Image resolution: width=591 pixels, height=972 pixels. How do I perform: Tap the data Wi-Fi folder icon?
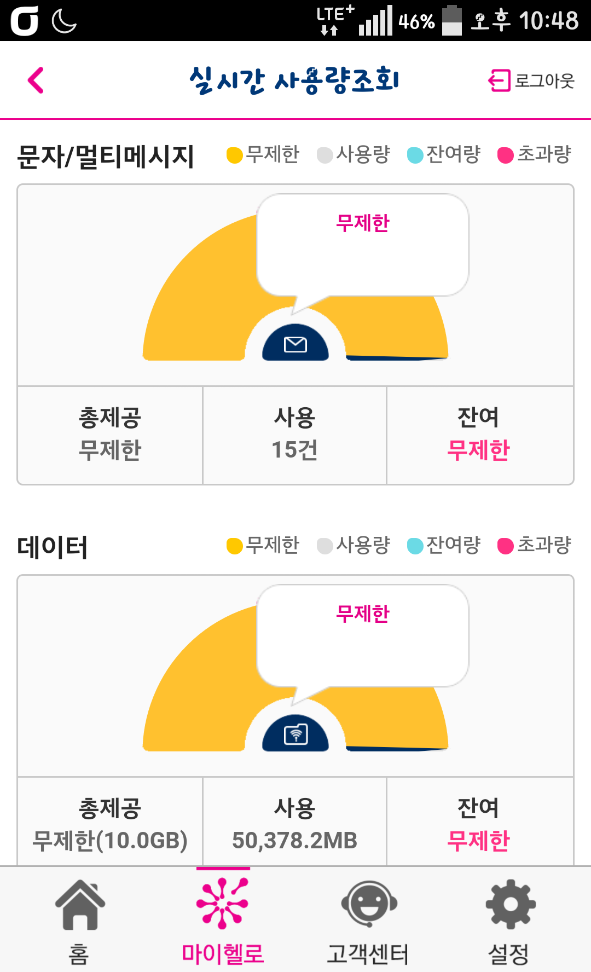click(x=296, y=734)
